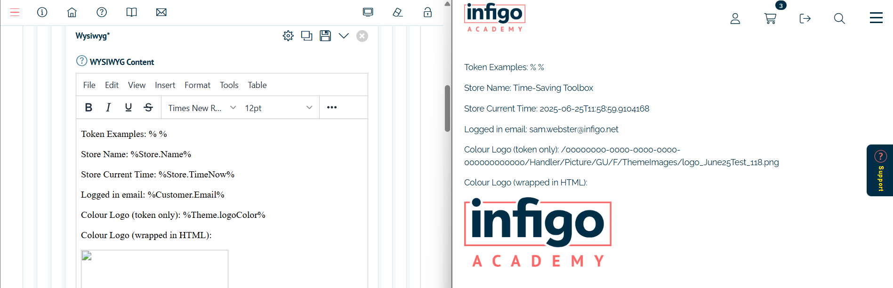Duplicate the Wysiwyg widget using the copy icon

click(307, 36)
